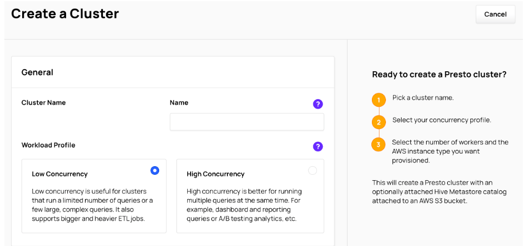
Task: Click "Ready to create a Presto cluster?" heading
Action: (439, 74)
